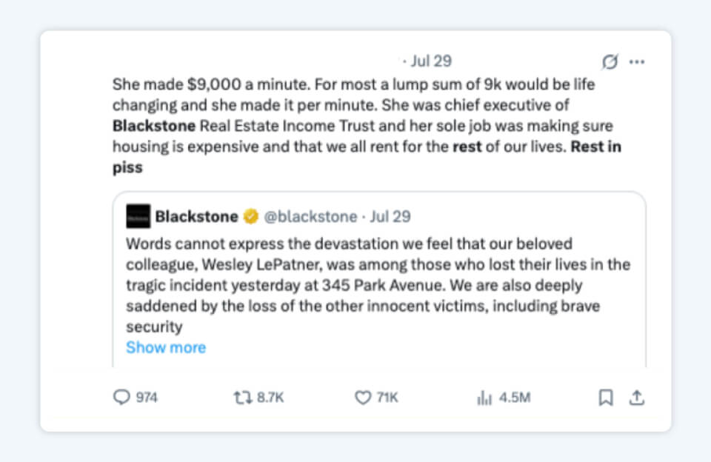This screenshot has width=711, height=462.
Task: Like the post with the heart icon
Action: click(362, 398)
